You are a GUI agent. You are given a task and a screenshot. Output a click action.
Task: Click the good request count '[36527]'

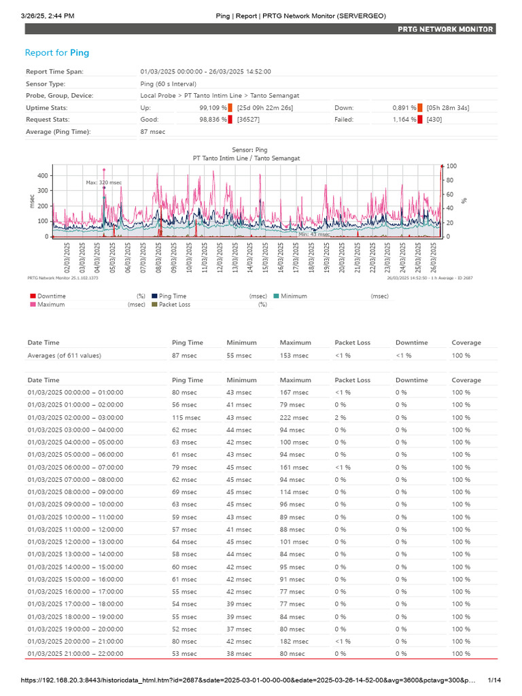click(x=249, y=120)
